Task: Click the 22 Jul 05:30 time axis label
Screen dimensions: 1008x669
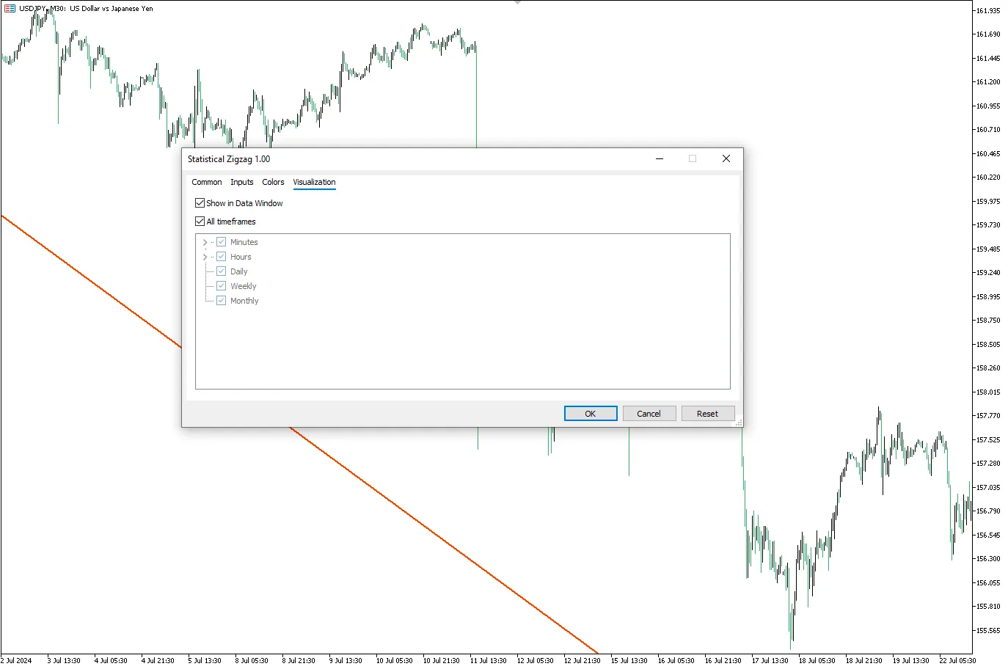Action: pyautogui.click(x=958, y=661)
